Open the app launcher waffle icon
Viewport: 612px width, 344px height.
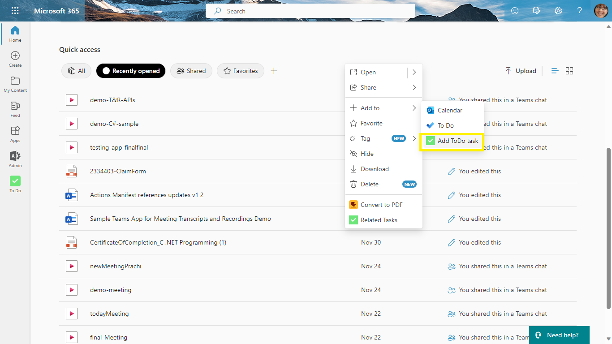(x=15, y=11)
